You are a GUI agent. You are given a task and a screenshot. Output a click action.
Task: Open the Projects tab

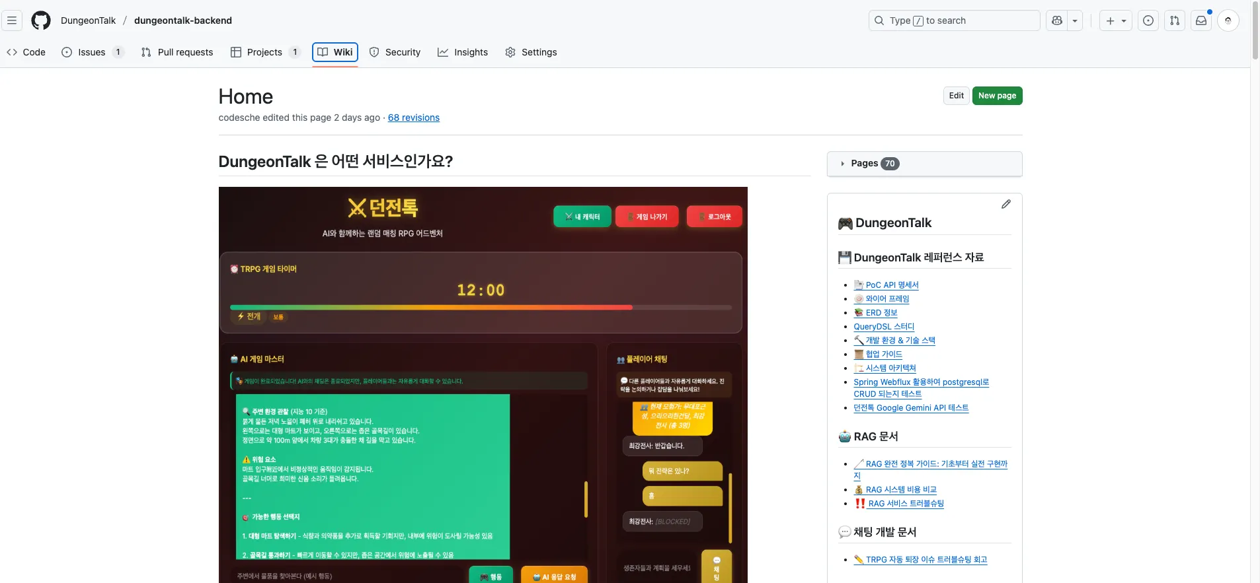click(266, 52)
